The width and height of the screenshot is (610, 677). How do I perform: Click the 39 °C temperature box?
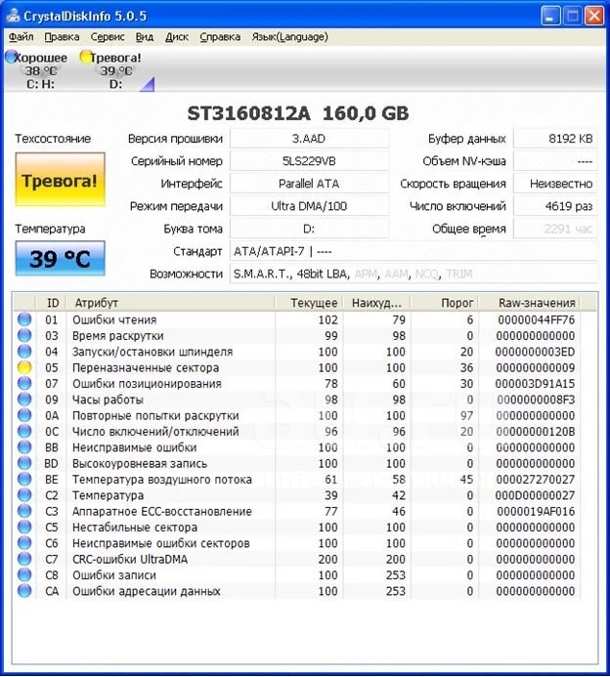[x=60, y=258]
